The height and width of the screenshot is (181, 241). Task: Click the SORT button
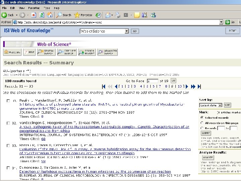tap(227, 105)
